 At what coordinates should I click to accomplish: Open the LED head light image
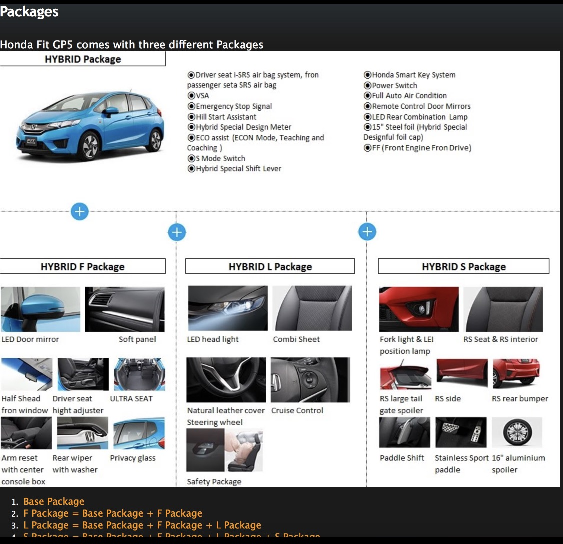228,308
